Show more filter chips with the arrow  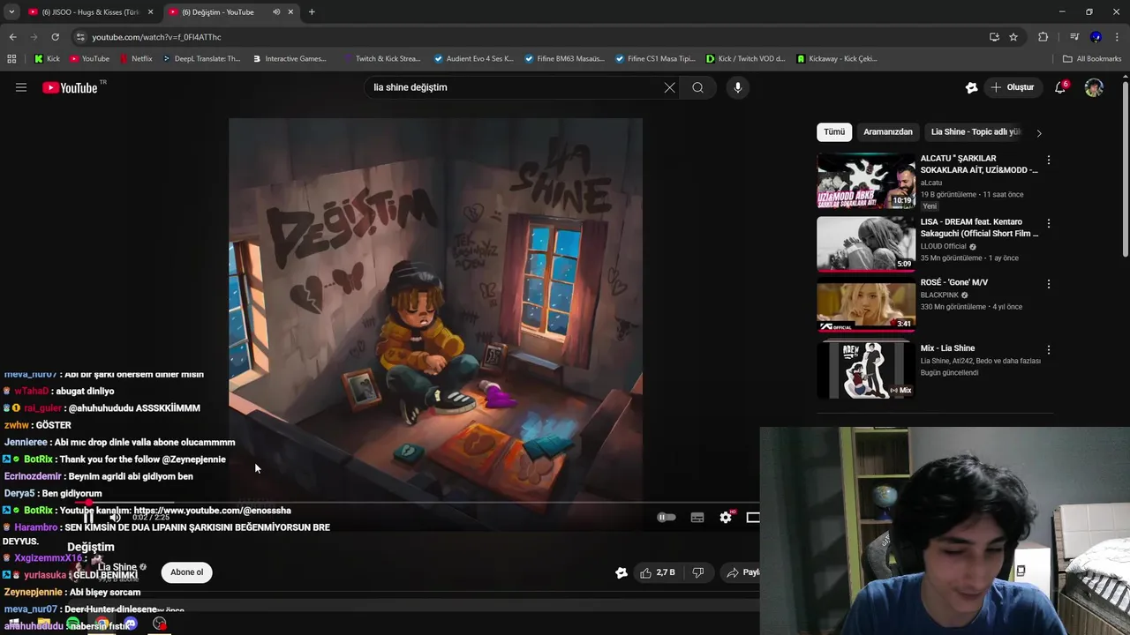(1039, 133)
